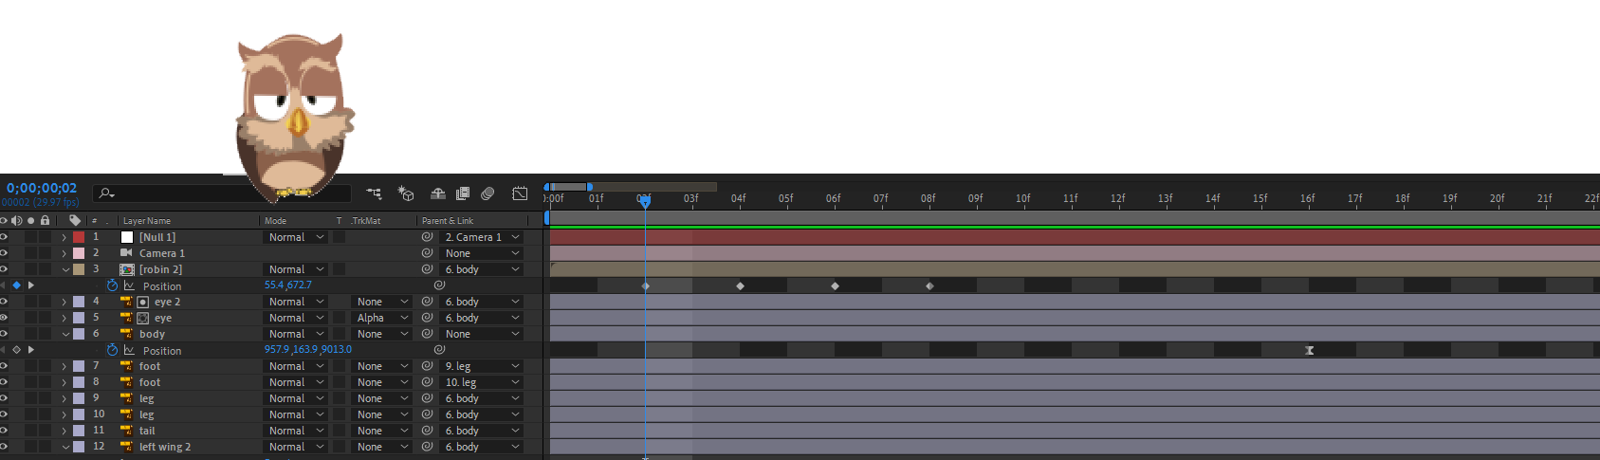
Task: Collapse the robin 2 layer properties
Action: tap(64, 269)
